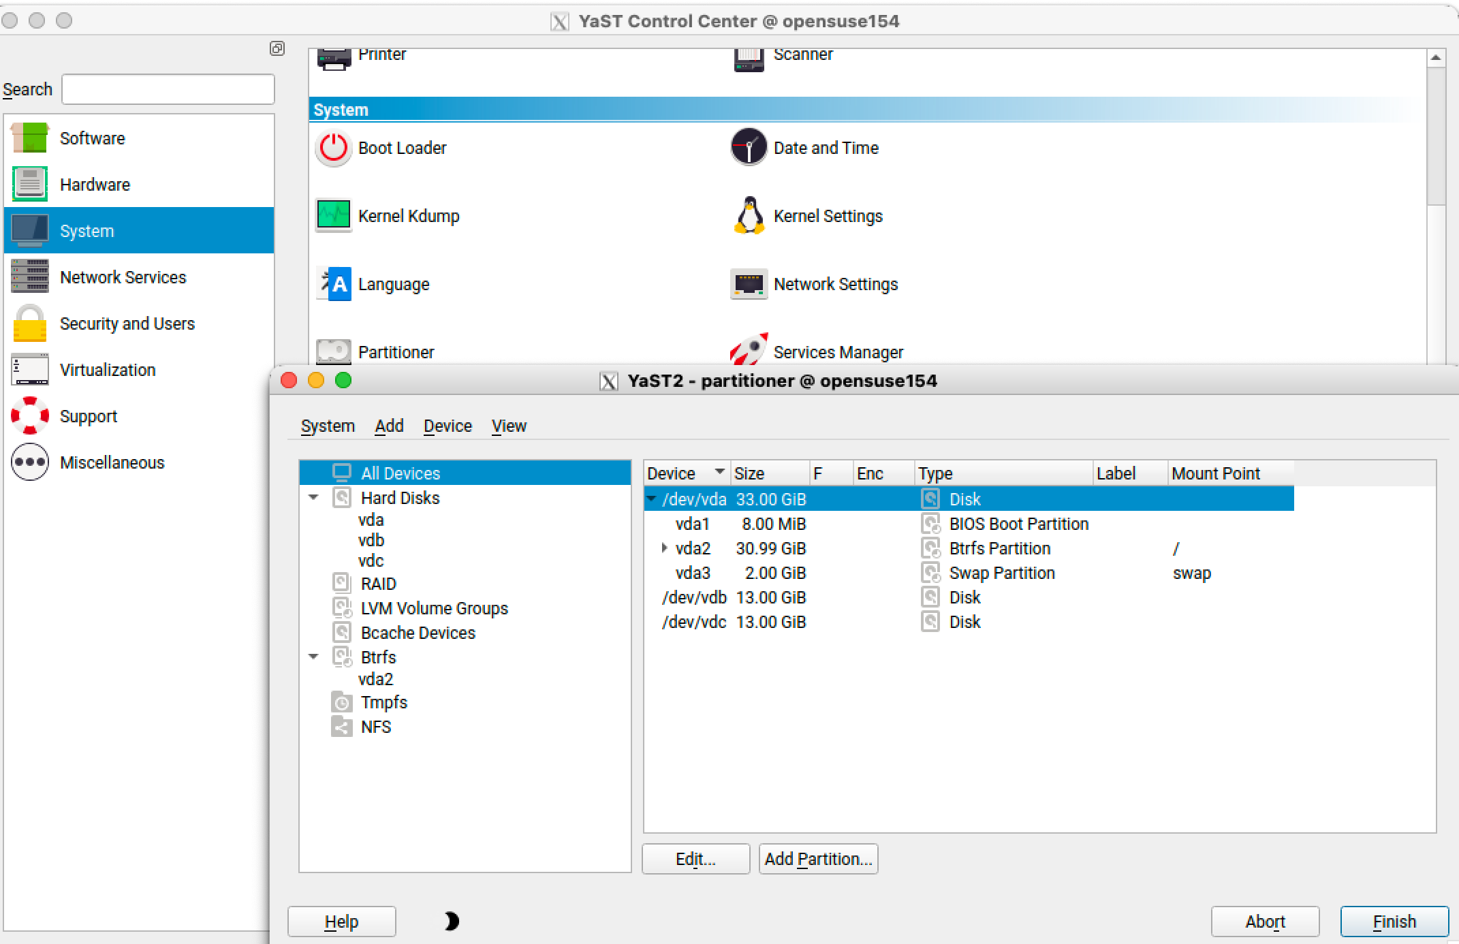Select System category icon in sidebar

[29, 230]
